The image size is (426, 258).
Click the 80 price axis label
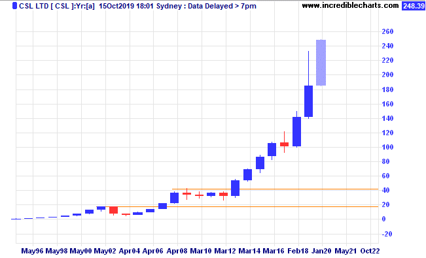385,161
